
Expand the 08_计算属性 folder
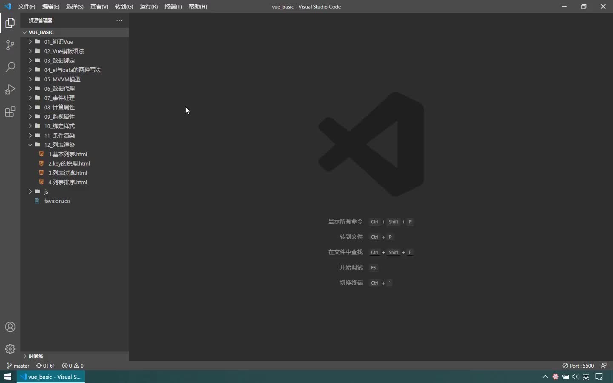tap(74, 107)
